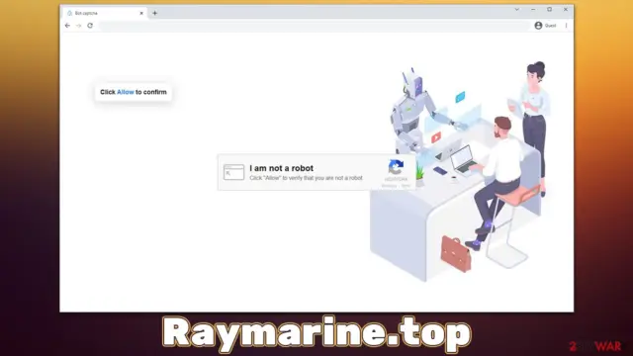Maximize the browser window
The width and height of the screenshot is (633, 356).
click(550, 9)
